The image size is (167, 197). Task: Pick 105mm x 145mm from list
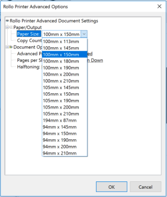(65, 88)
